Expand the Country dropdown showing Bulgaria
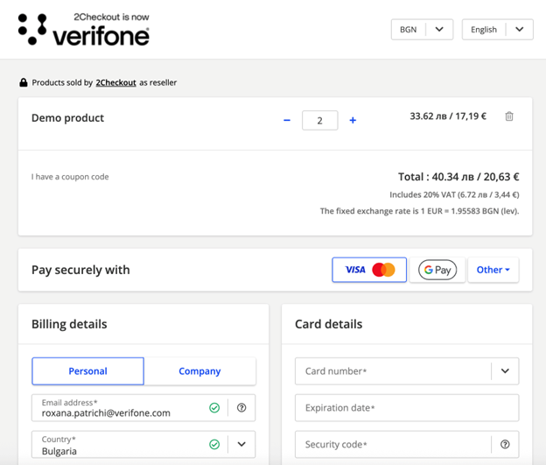The image size is (546, 465). pos(241,444)
